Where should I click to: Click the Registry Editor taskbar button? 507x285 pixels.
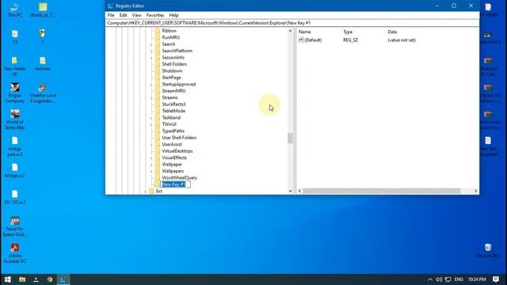pyautogui.click(x=63, y=279)
